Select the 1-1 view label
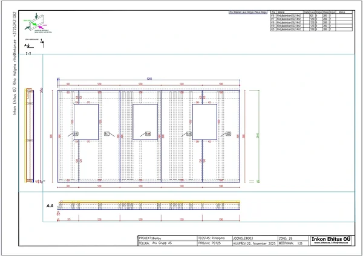Image resolution: width=363 pixels, height=256 pixels. [x=28, y=54]
